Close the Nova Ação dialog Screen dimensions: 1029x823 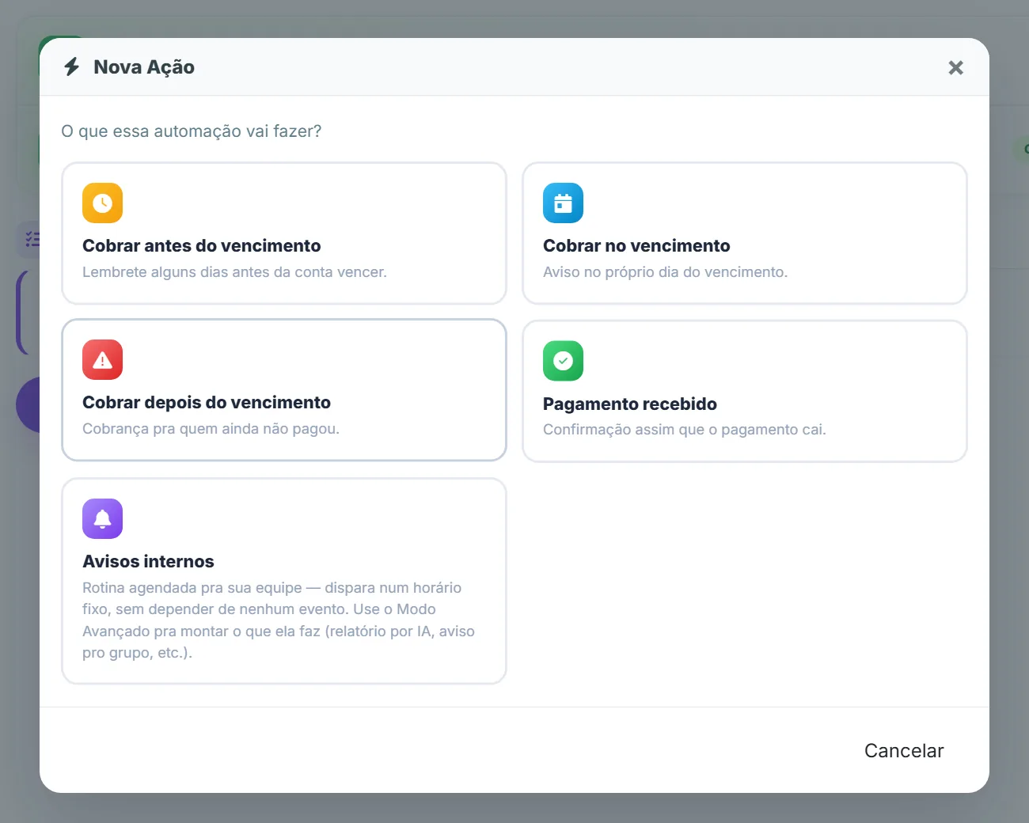click(955, 67)
